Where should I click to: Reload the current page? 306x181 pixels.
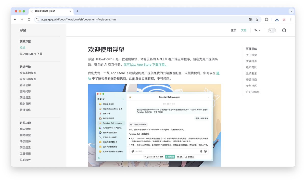click(x=29, y=19)
